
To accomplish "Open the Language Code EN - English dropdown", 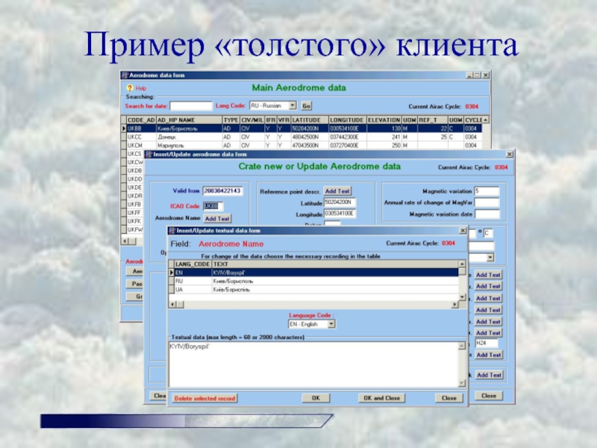I will point(331,324).
